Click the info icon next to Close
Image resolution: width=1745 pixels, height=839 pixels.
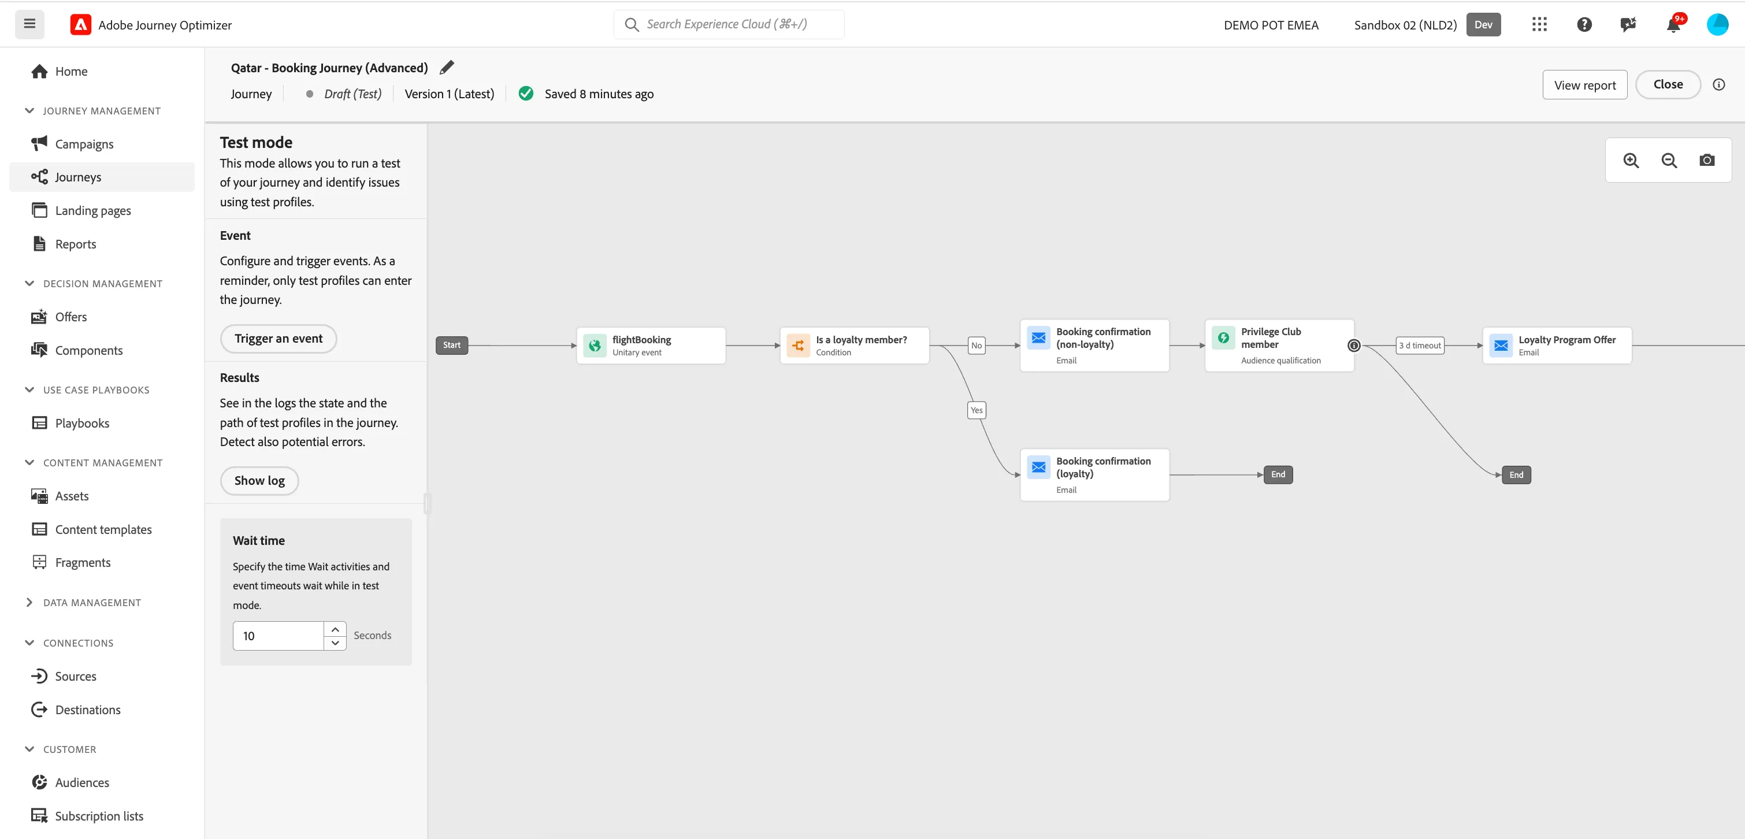[x=1718, y=84]
